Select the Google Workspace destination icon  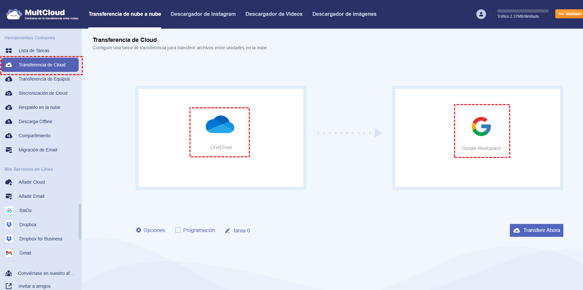(481, 126)
